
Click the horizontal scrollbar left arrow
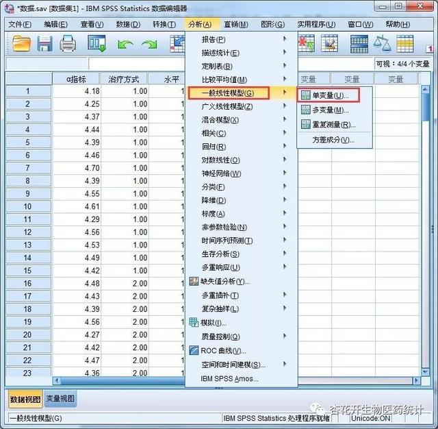click(56, 380)
